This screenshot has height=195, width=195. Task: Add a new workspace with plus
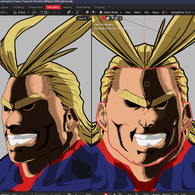click(109, 7)
